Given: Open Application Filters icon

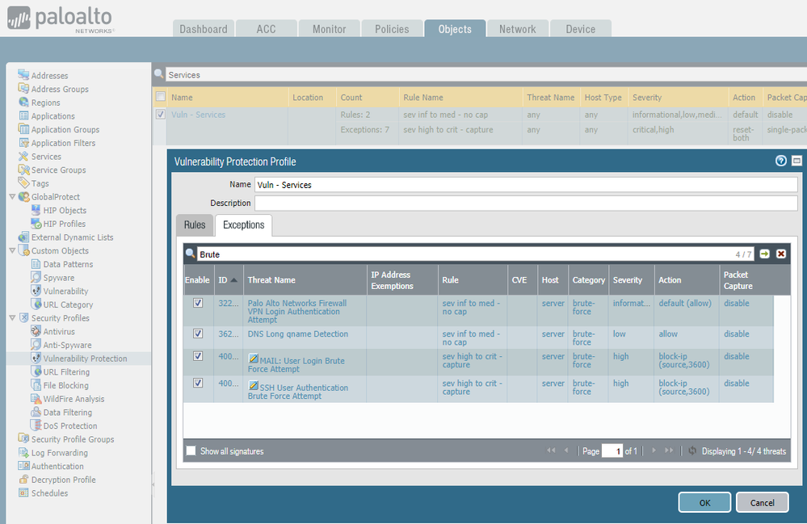Looking at the screenshot, I should (x=23, y=142).
